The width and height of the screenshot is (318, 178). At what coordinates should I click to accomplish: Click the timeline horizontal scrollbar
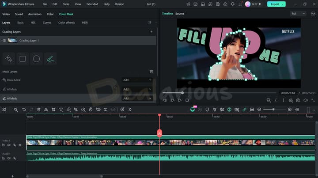[64, 176]
